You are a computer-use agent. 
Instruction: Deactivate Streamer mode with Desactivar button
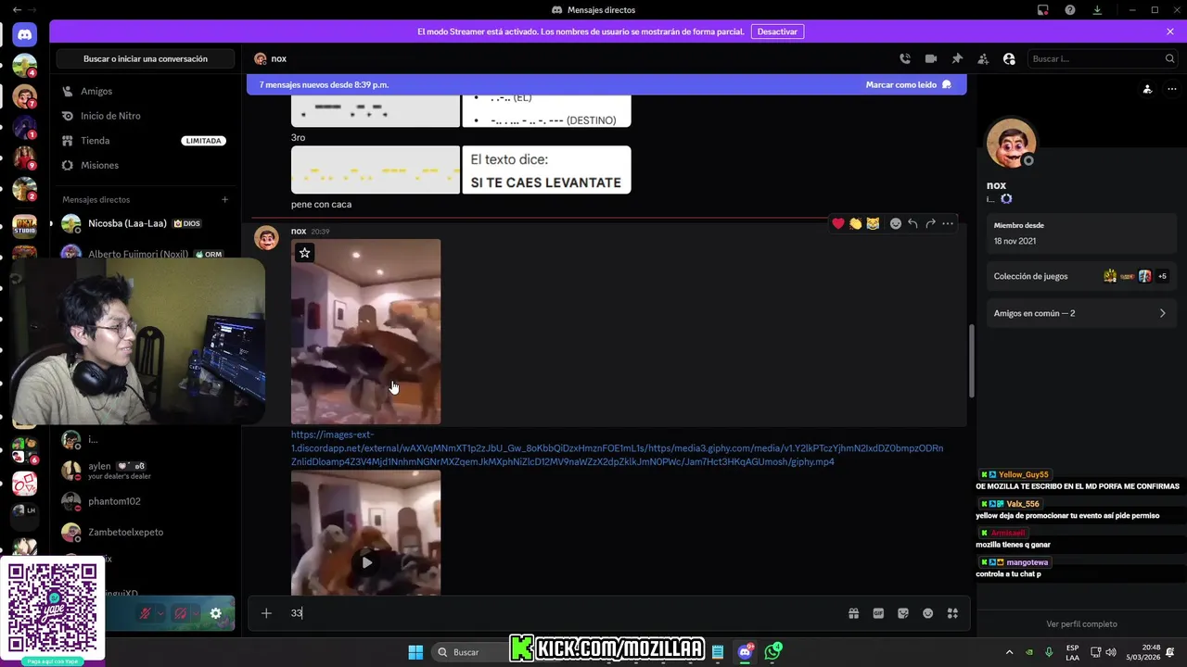click(x=777, y=31)
